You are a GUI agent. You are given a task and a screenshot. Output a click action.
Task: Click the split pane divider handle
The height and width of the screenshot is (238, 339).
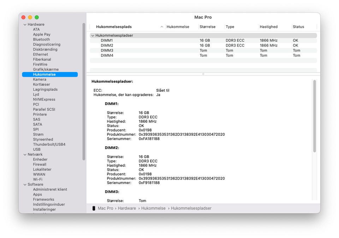pos(203,74)
